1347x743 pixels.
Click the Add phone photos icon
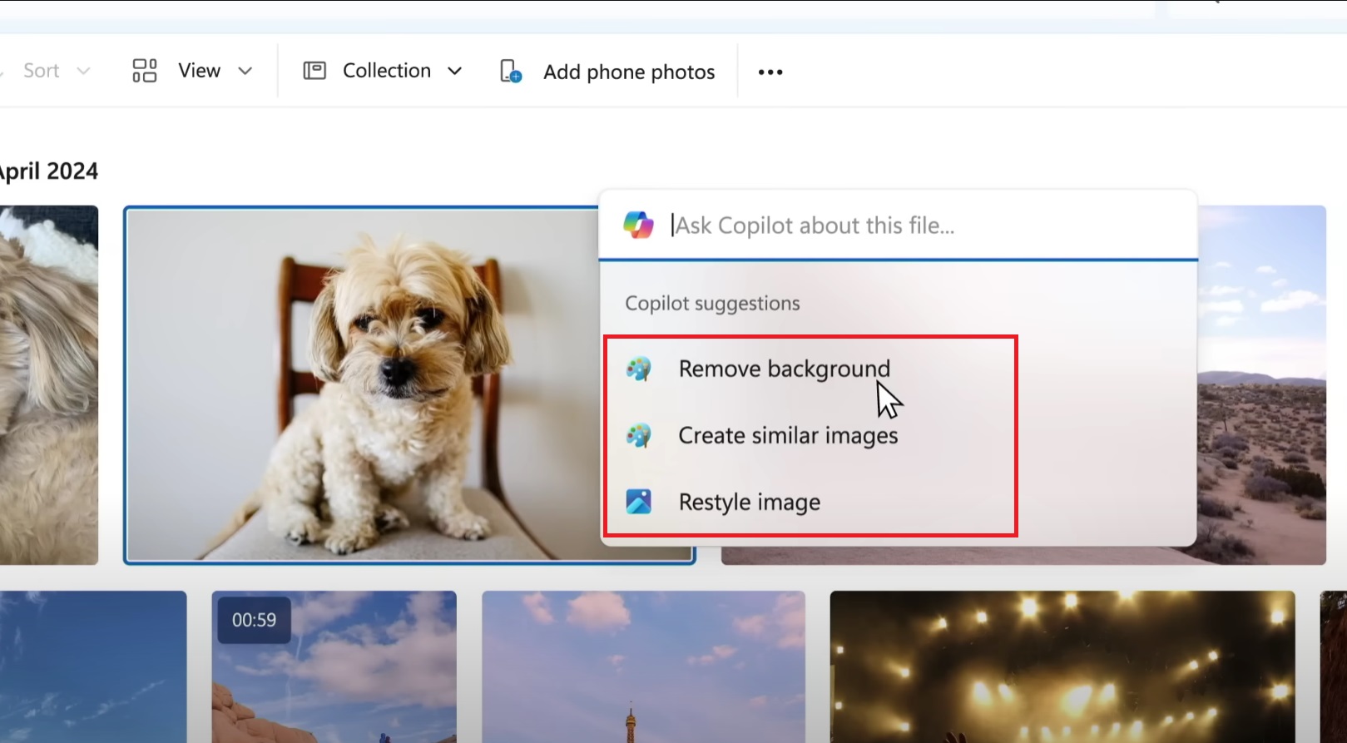point(510,72)
